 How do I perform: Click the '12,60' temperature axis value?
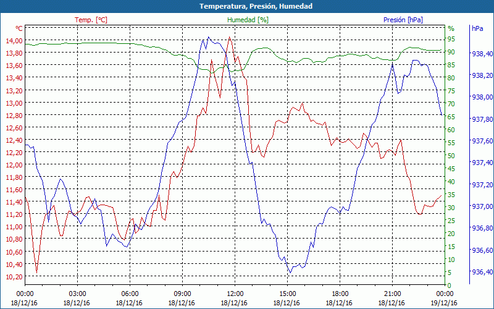pyautogui.click(x=14, y=127)
